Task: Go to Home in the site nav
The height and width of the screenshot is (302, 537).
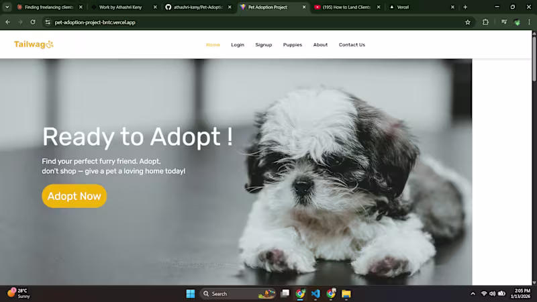Action: [213, 45]
